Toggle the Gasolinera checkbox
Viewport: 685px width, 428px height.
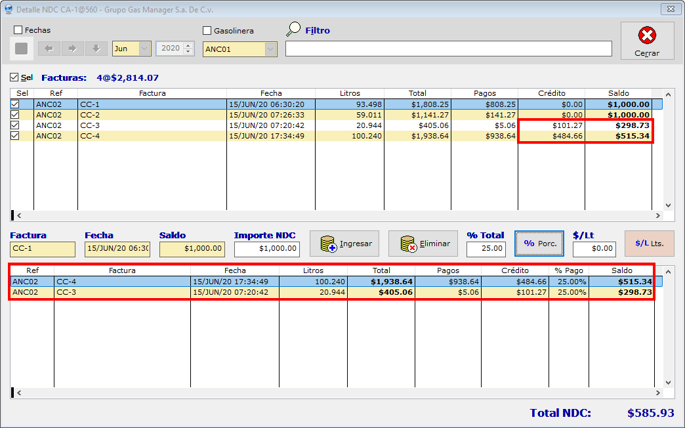pyautogui.click(x=207, y=31)
